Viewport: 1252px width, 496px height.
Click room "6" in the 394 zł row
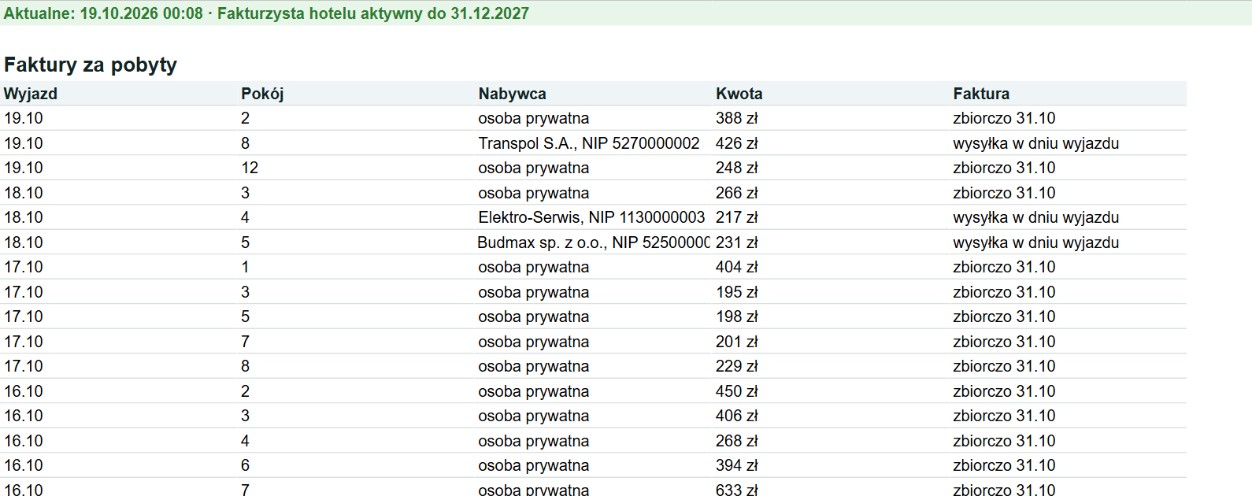[246, 465]
